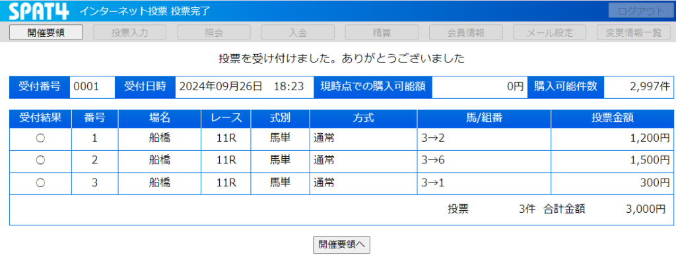This screenshot has width=676, height=255.
Task: Click the 投票金額 column header
Action: click(x=612, y=119)
